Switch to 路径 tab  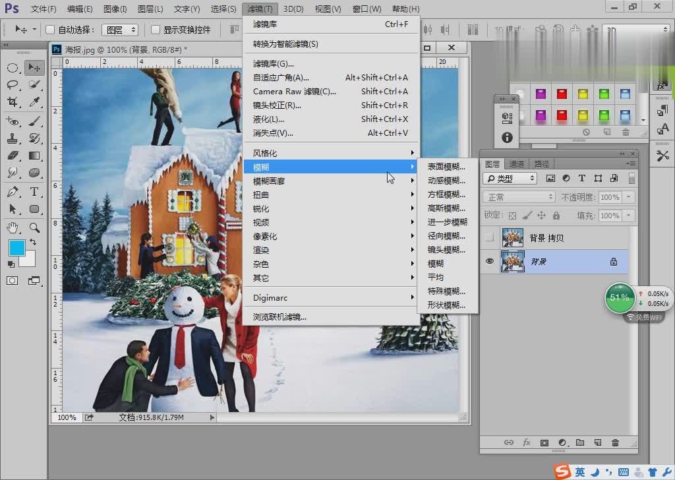542,164
